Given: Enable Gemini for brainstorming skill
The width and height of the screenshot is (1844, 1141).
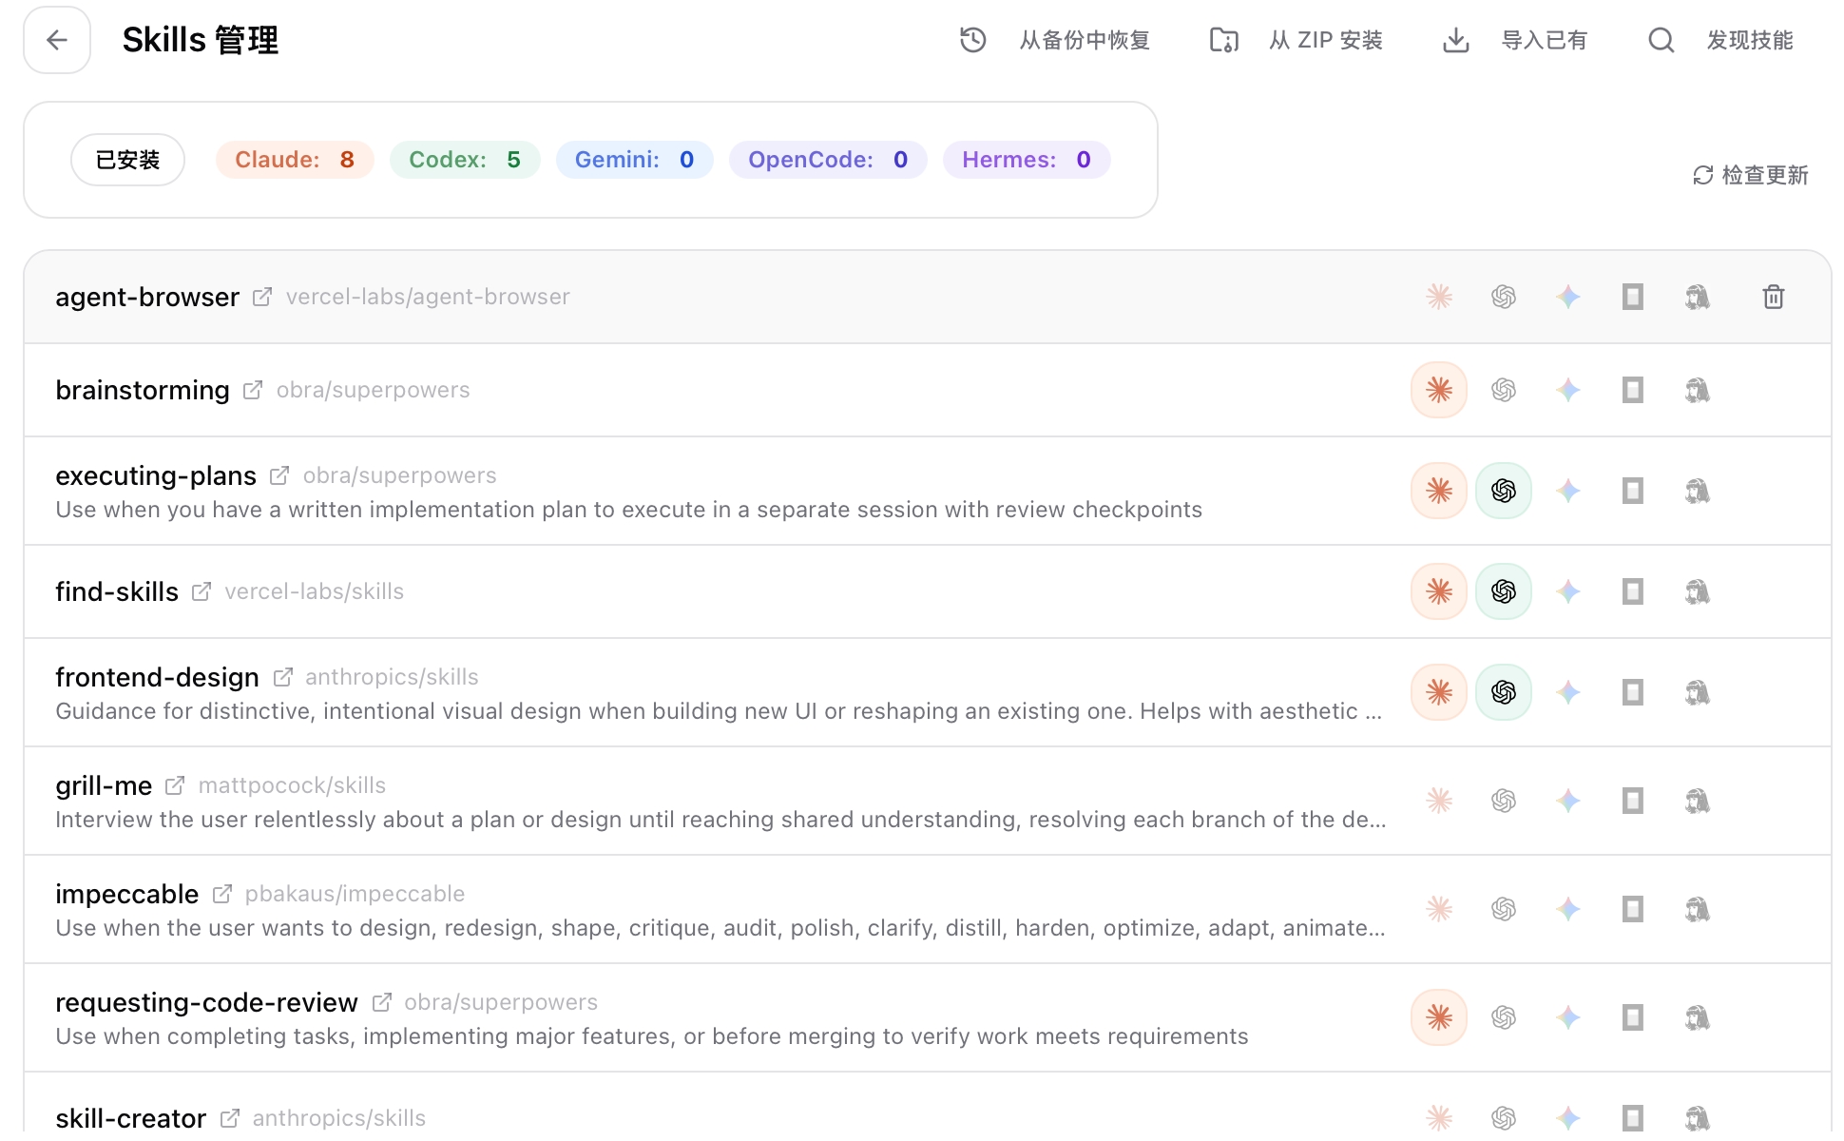Looking at the screenshot, I should pyautogui.click(x=1568, y=390).
